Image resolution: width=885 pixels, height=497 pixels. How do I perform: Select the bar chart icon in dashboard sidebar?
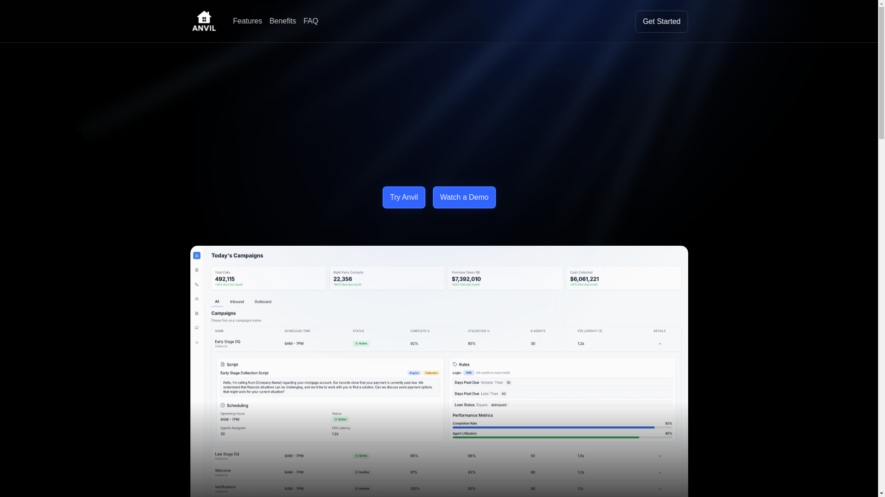click(x=197, y=342)
